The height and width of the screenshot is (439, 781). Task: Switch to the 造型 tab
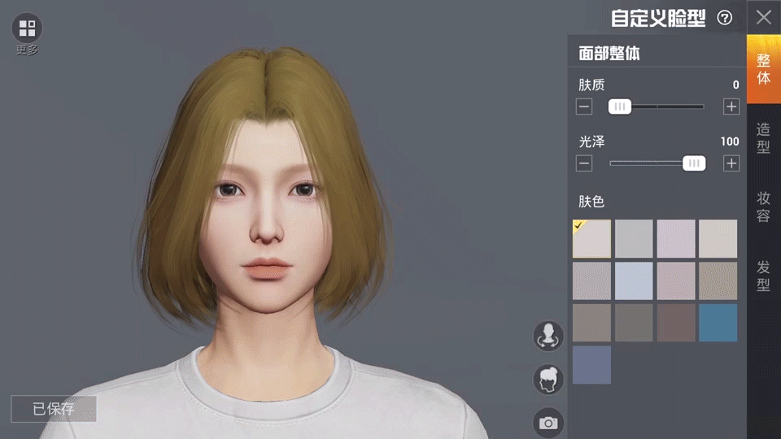(x=763, y=138)
